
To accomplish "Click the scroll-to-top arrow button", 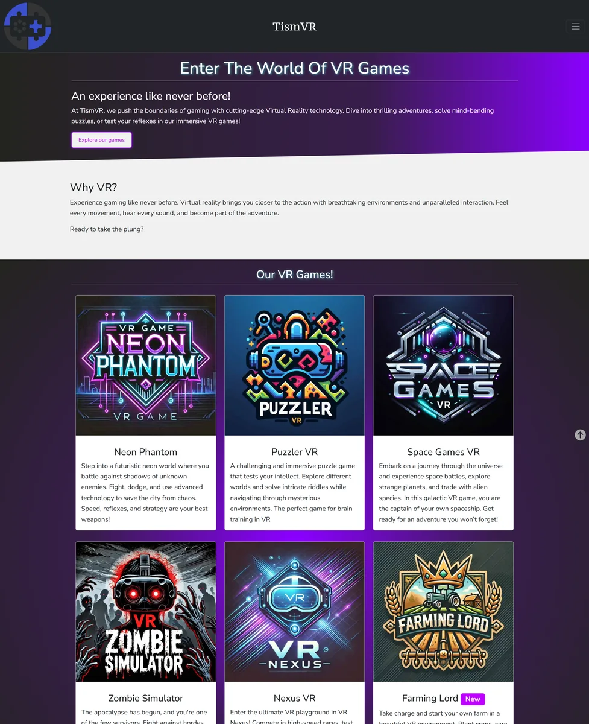I will point(580,434).
